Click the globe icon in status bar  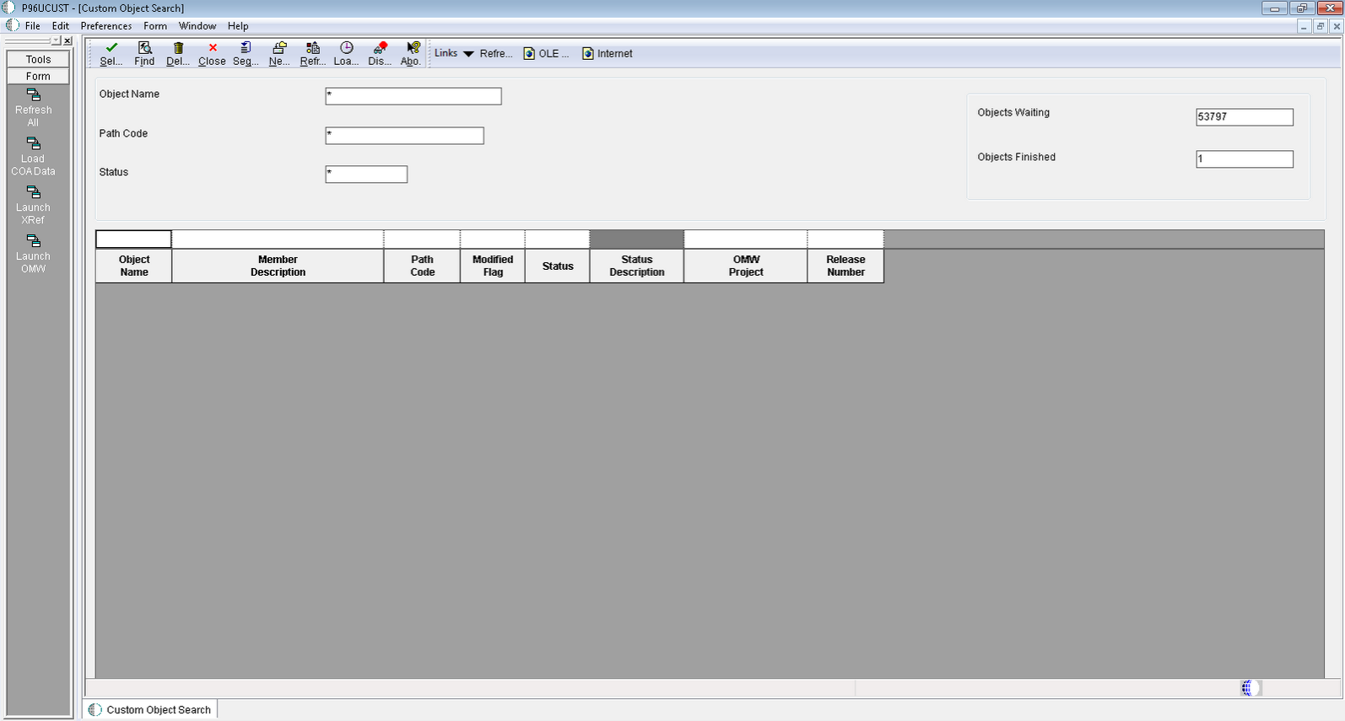click(1250, 688)
